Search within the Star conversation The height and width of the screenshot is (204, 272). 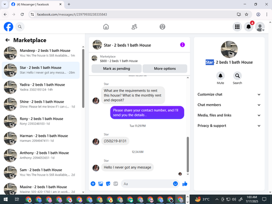click(x=237, y=76)
